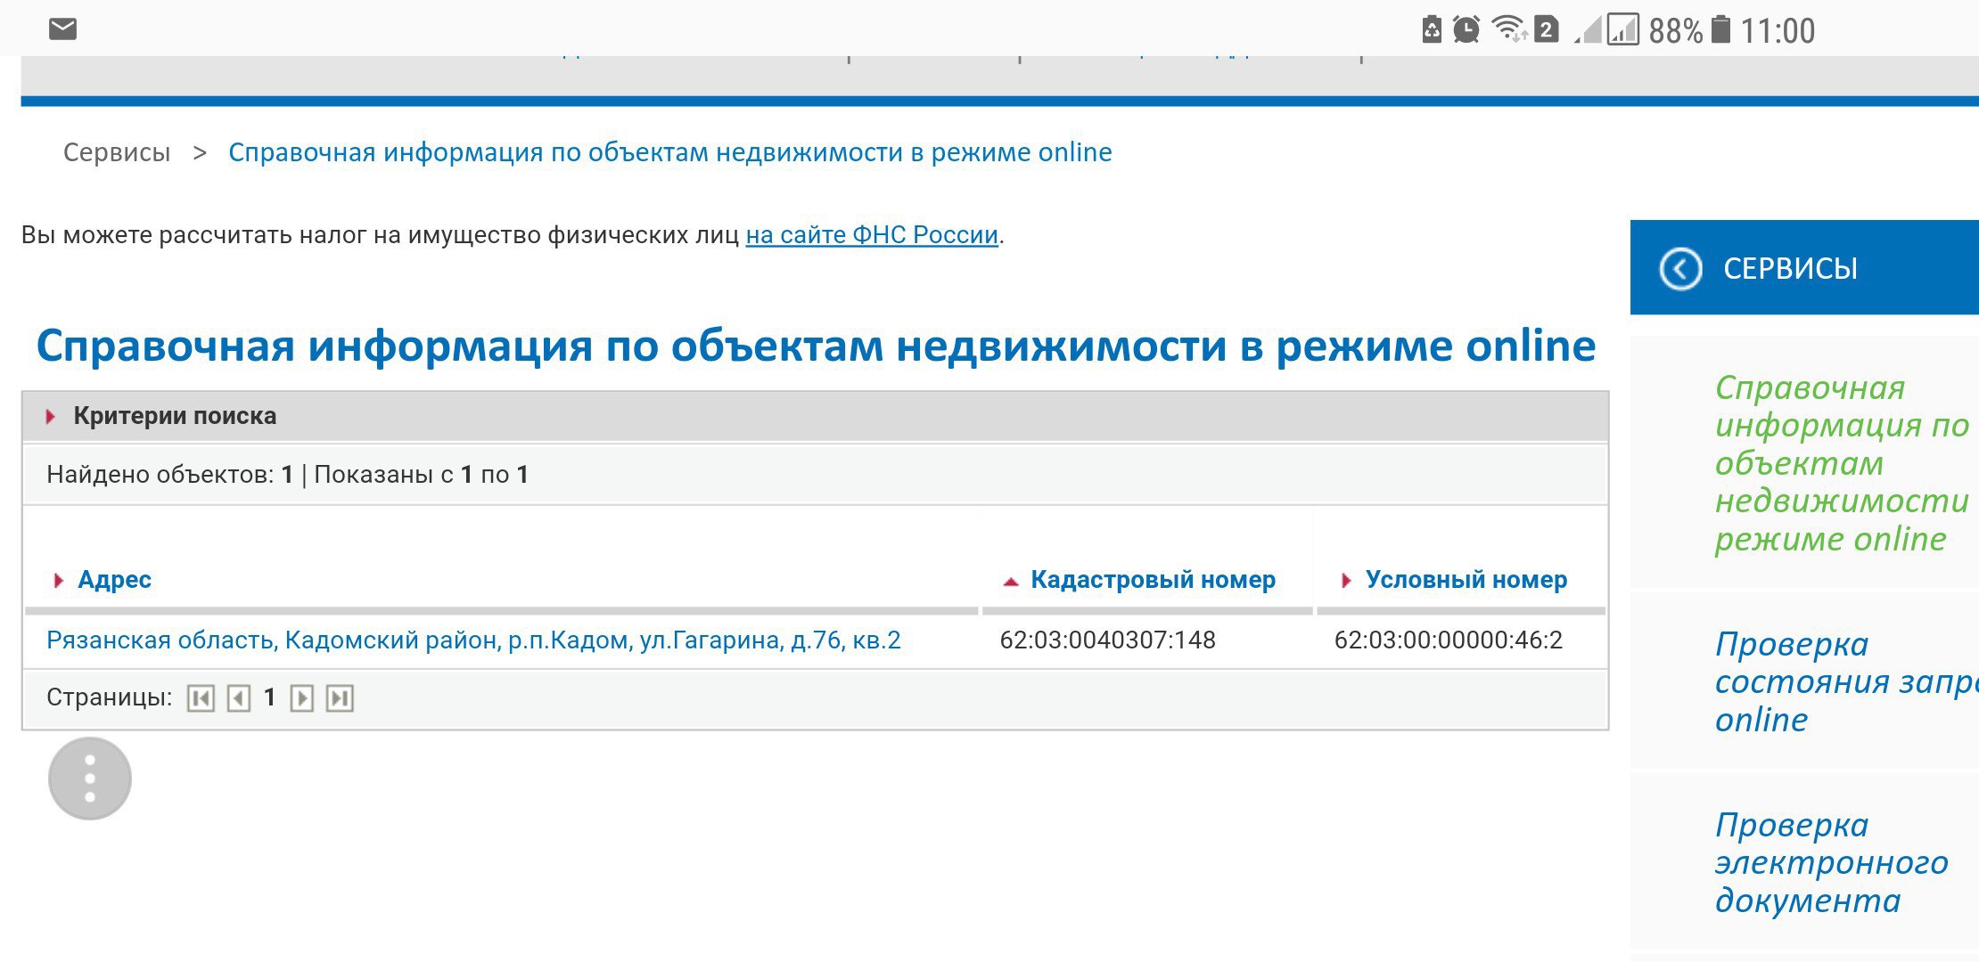Click current page number 1
1979x962 pixels.
click(269, 698)
